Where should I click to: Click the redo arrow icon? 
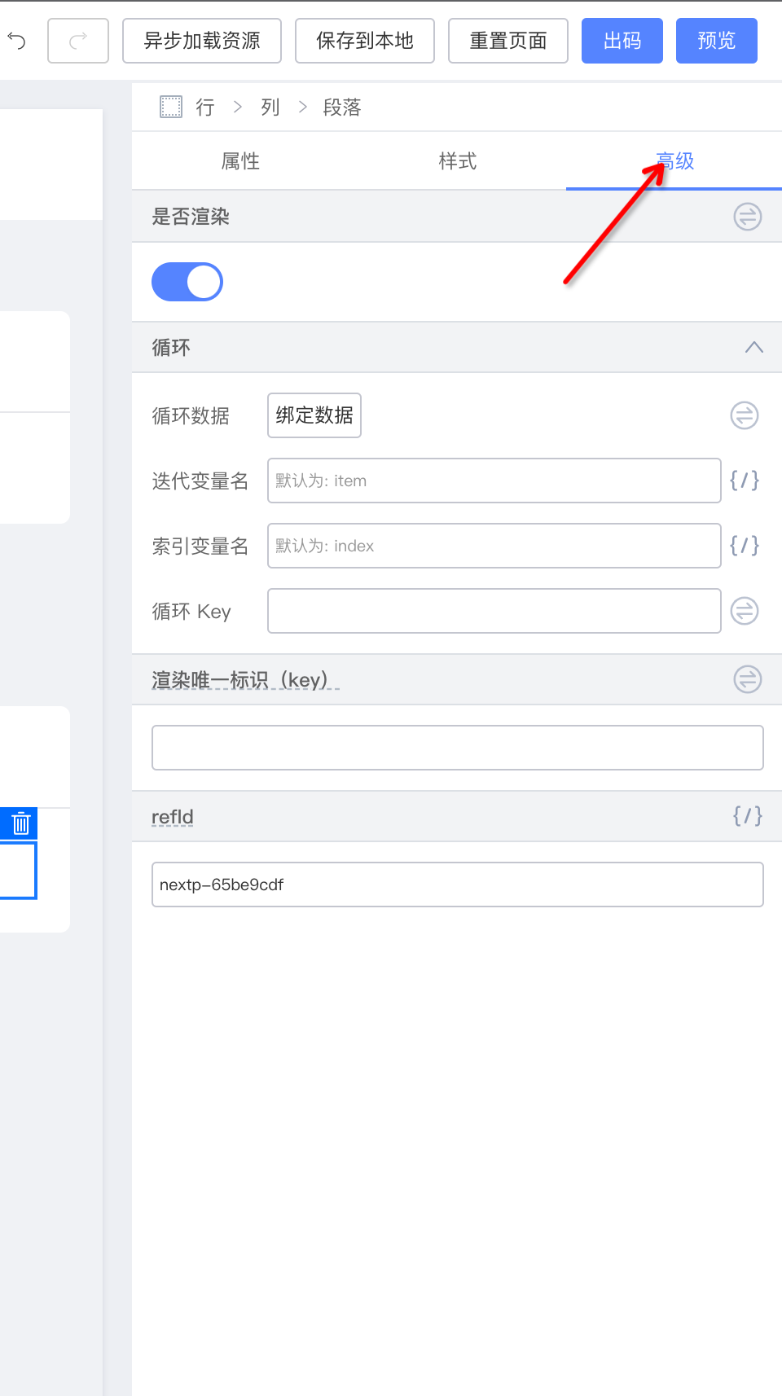coord(77,41)
